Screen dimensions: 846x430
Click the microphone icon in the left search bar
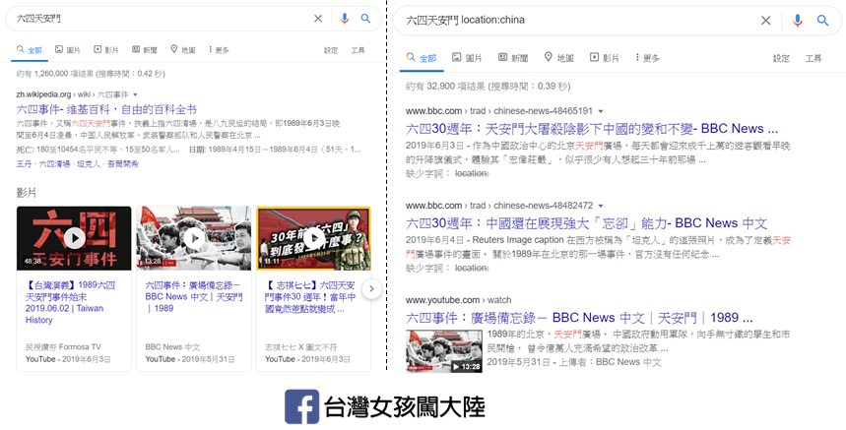pyautogui.click(x=344, y=18)
